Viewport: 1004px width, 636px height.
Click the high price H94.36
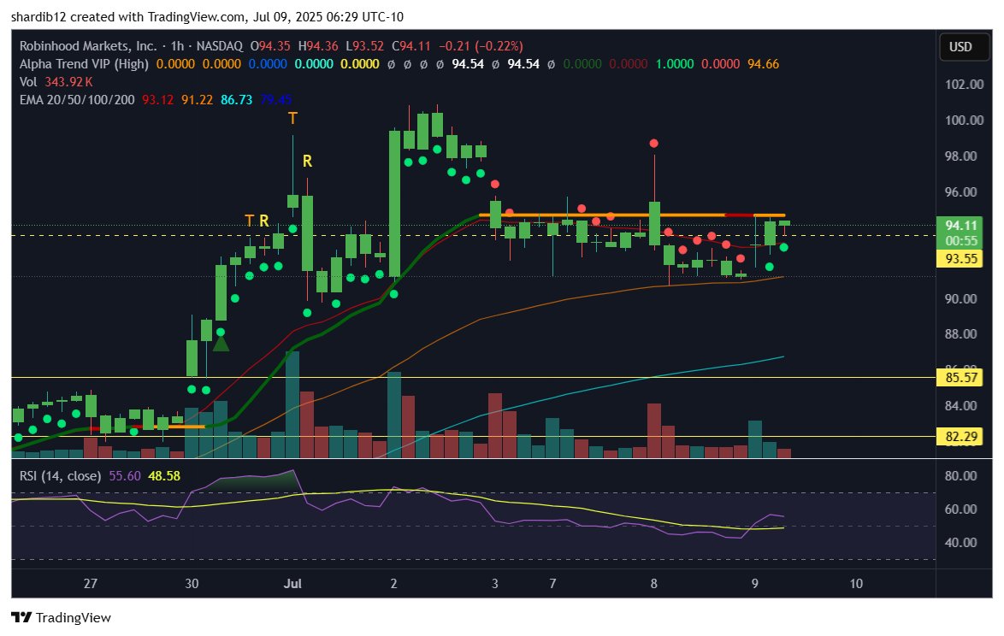coord(317,46)
